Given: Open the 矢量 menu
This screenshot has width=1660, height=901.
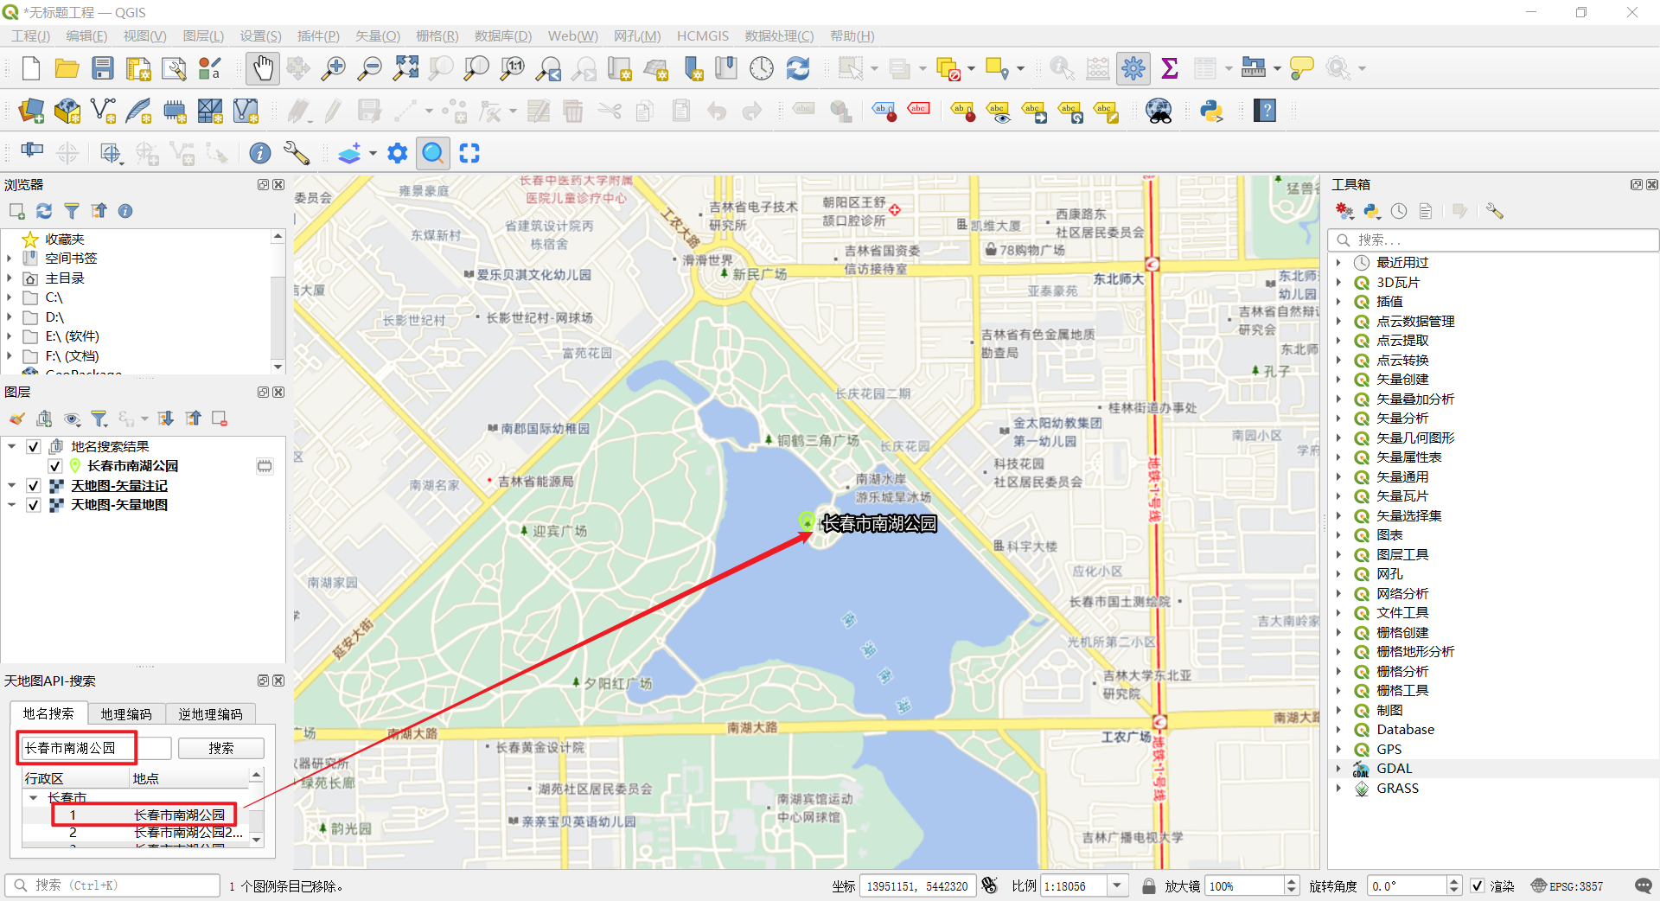Looking at the screenshot, I should (378, 35).
